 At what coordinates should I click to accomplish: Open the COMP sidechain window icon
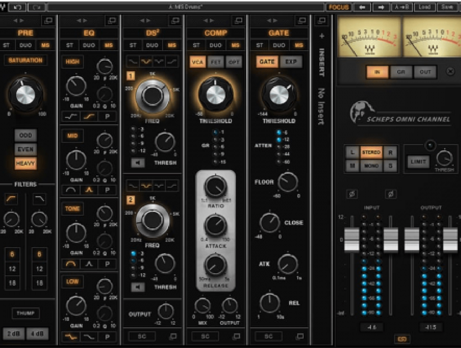[x=237, y=336]
